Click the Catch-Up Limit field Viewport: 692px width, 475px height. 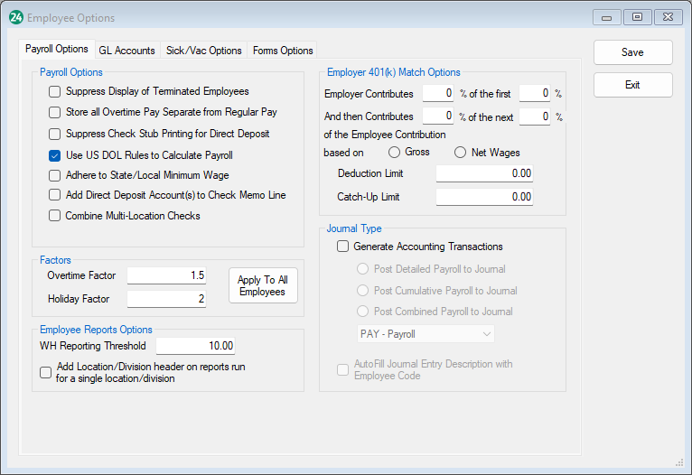484,197
